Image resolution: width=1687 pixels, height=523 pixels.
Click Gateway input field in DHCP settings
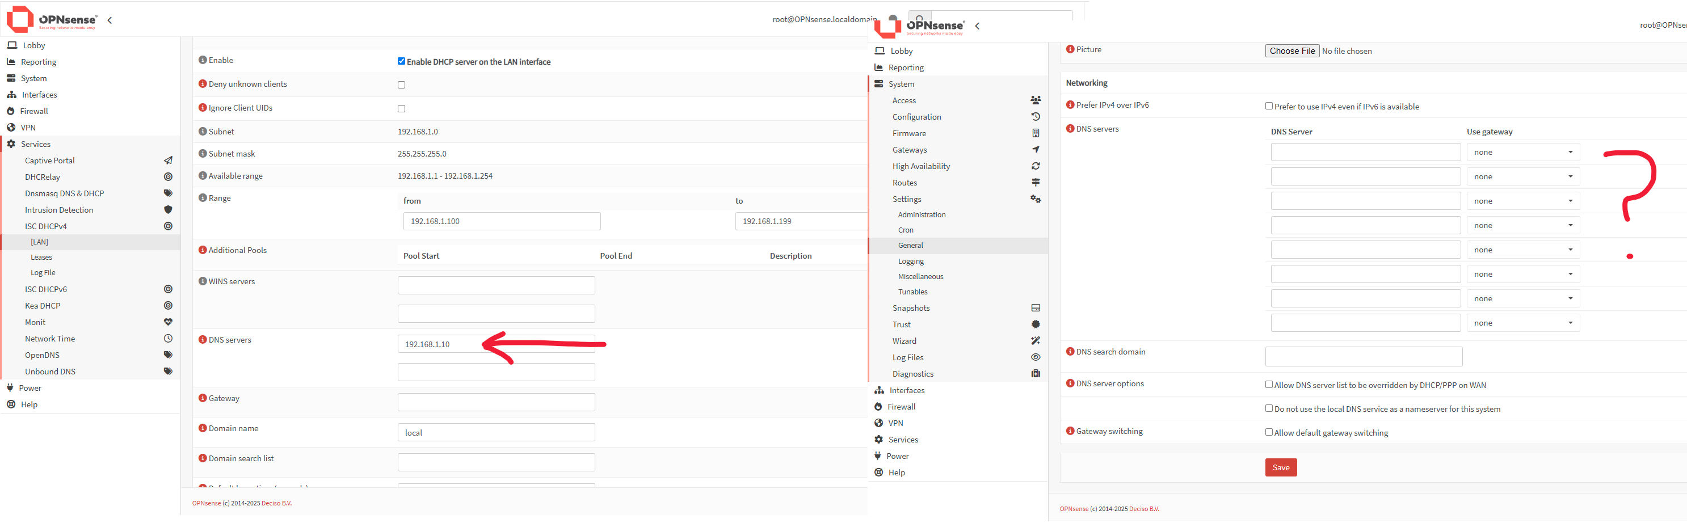click(496, 402)
